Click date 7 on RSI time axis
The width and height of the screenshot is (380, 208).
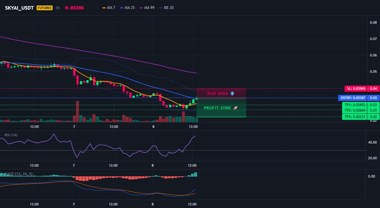coord(74,165)
